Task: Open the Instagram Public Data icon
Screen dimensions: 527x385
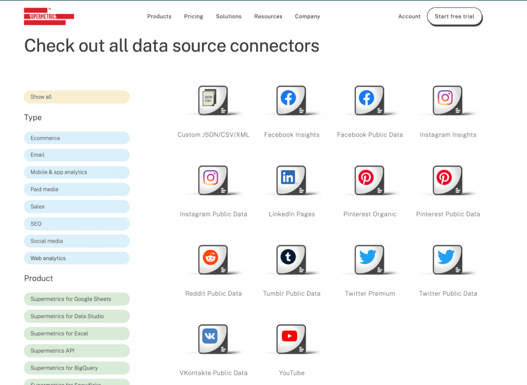Action: pos(213,180)
